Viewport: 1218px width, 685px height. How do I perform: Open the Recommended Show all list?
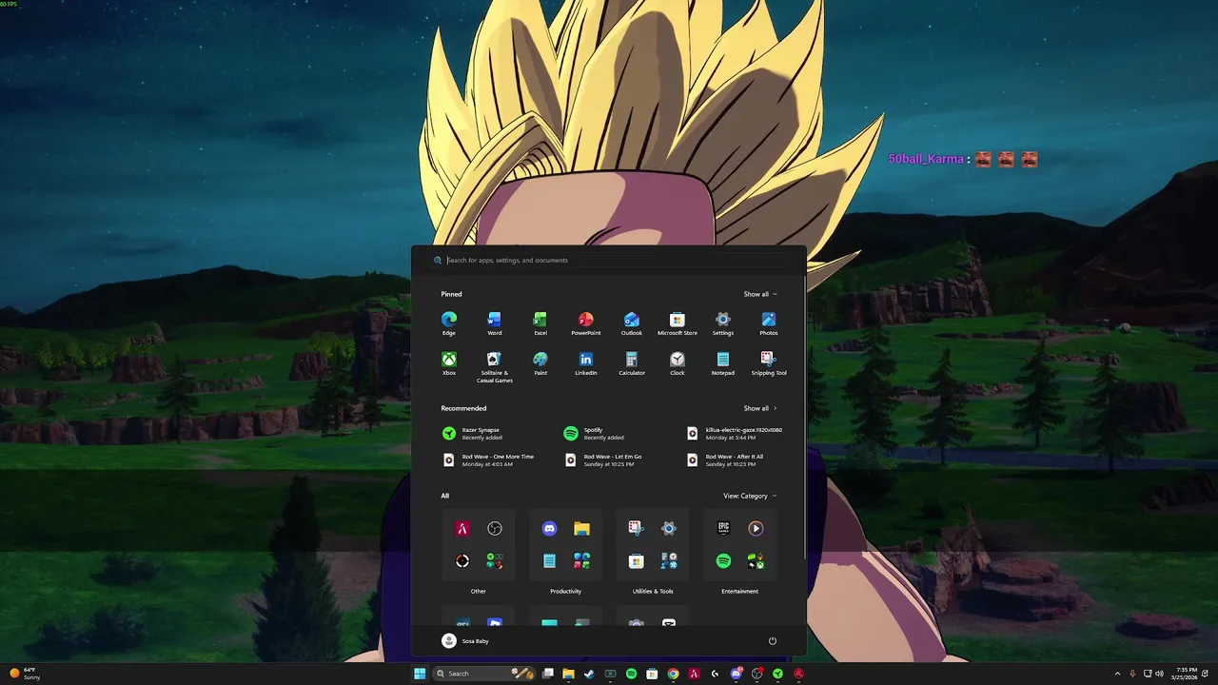(760, 408)
